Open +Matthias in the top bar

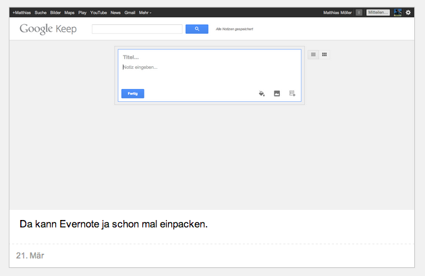22,12
